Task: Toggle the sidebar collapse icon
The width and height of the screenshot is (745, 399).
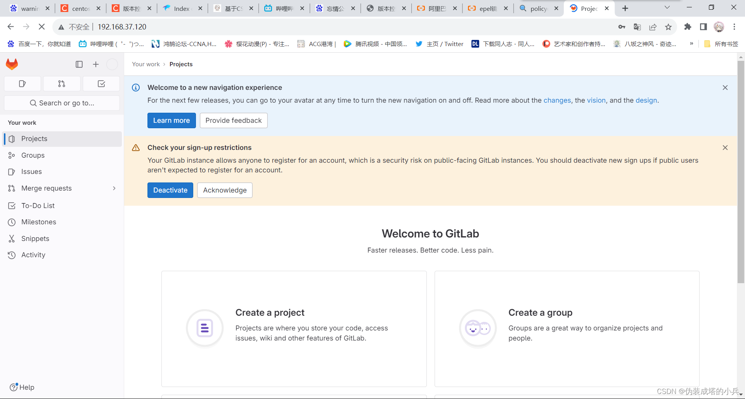Action: [79, 64]
